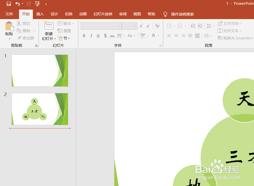This screenshot has width=254, height=186.
Task: Open the 版式 layout dropdown
Action: (65, 24)
